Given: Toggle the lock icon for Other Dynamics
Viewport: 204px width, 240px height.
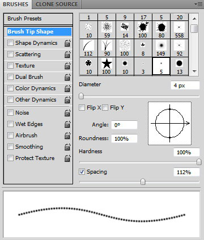Looking at the screenshot, I should 67,100.
